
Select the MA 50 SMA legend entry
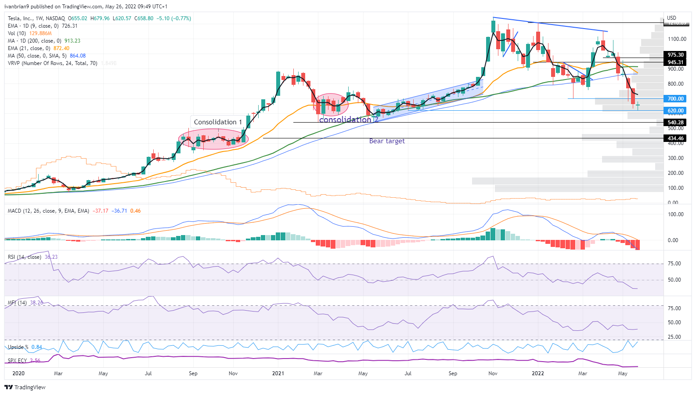[47, 56]
